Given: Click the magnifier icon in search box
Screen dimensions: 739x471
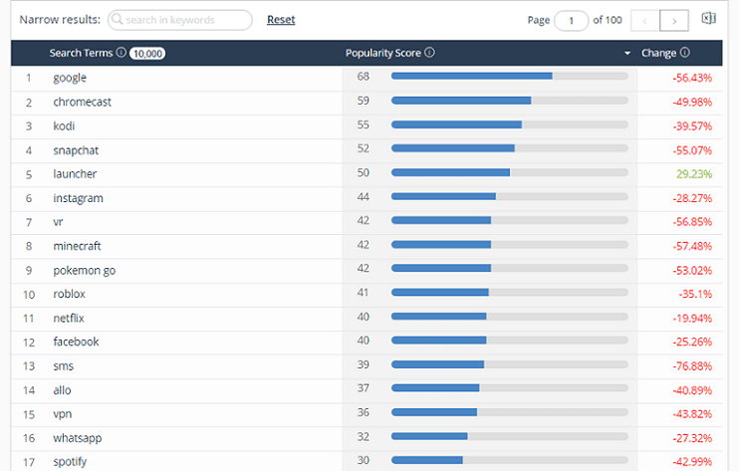Looking at the screenshot, I should (x=117, y=19).
